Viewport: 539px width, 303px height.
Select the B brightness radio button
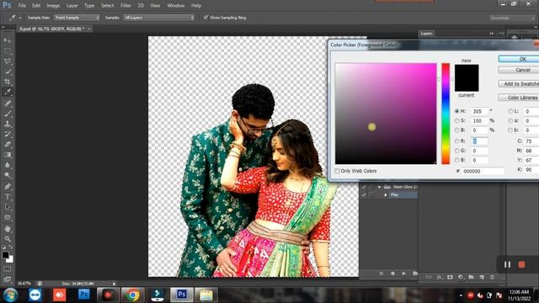coord(456,130)
